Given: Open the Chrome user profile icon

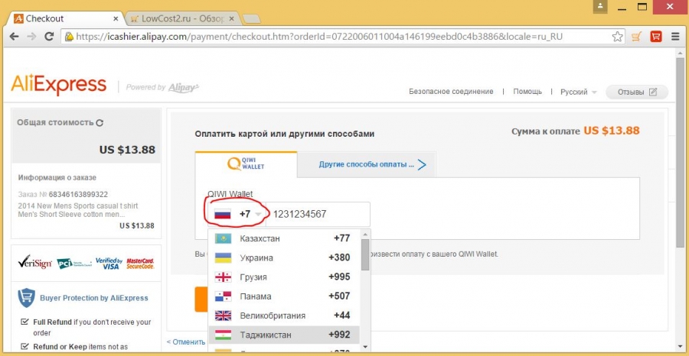Looking at the screenshot, I should click(x=600, y=7).
